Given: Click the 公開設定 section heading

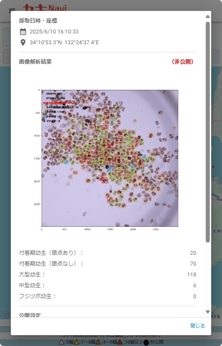Looking at the screenshot, I should coord(30,315).
